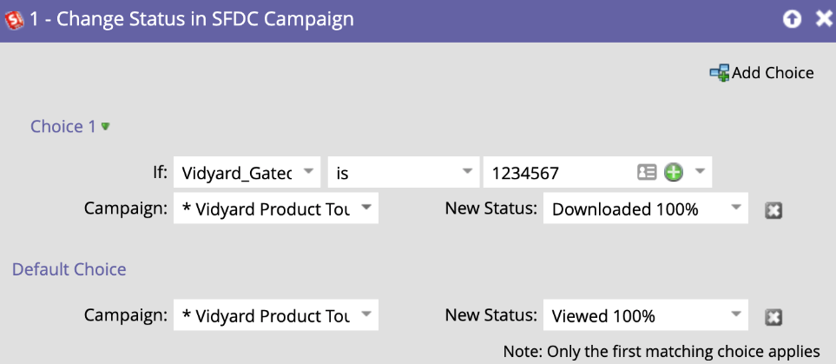The image size is (836, 364).
Task: Select the Default Choice label
Action: [69, 269]
